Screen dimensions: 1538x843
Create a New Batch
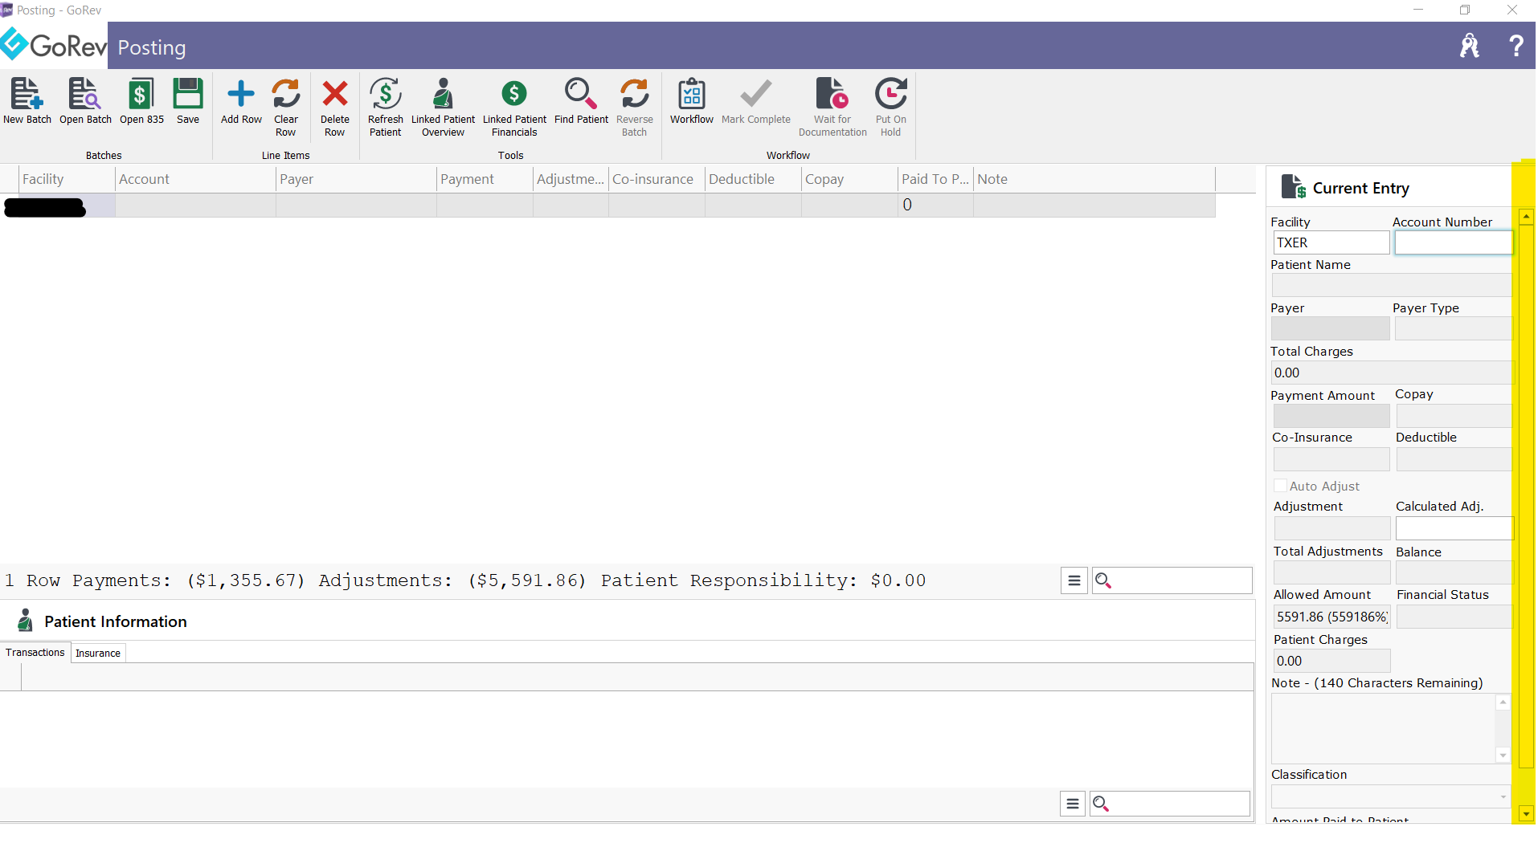[x=27, y=100]
